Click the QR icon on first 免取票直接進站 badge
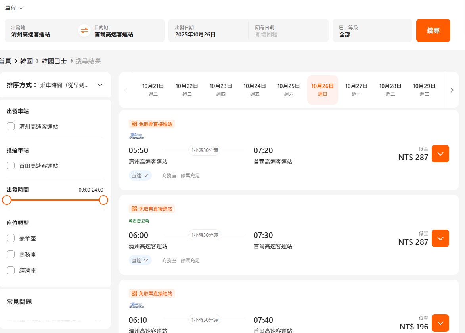This screenshot has width=465, height=333. pos(134,124)
